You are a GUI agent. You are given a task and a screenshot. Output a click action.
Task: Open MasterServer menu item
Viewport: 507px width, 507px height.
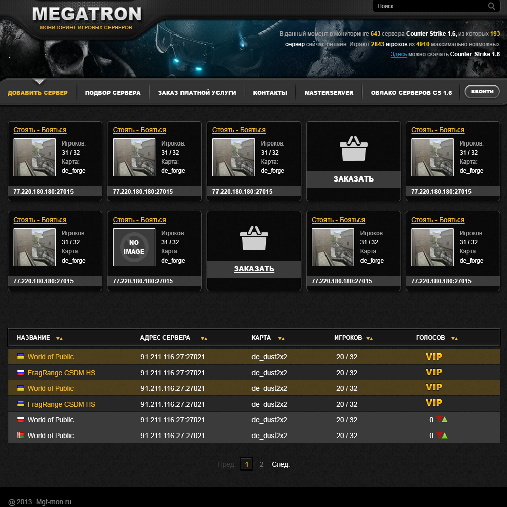click(x=329, y=93)
